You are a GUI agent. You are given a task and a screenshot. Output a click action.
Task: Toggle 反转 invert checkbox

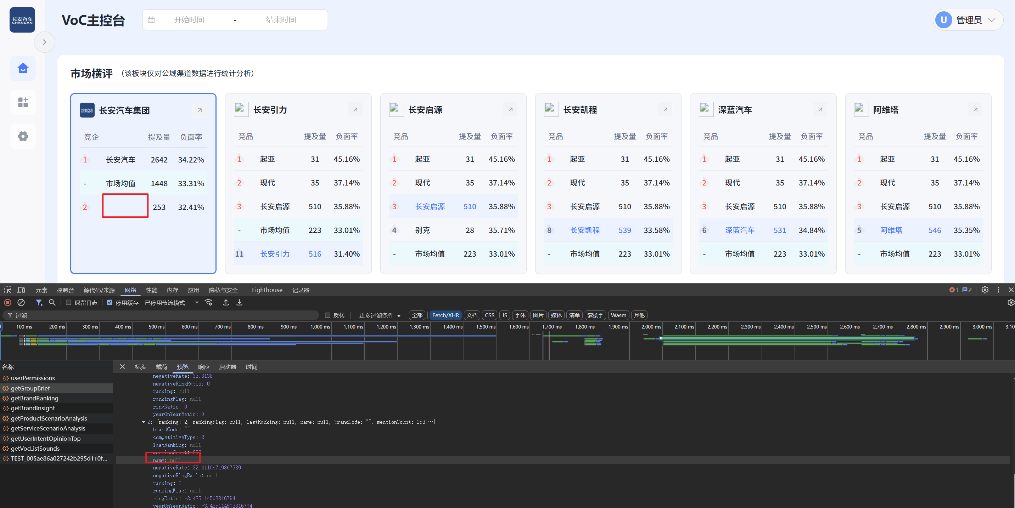(327, 315)
